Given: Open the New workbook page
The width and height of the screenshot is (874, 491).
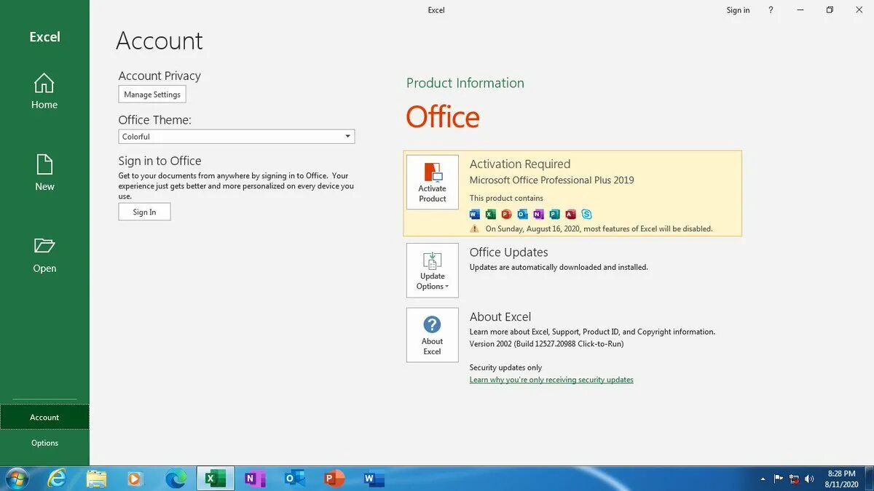Looking at the screenshot, I should click(44, 173).
